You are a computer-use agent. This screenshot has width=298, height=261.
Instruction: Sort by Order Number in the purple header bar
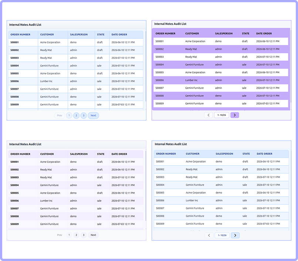coord(165,33)
